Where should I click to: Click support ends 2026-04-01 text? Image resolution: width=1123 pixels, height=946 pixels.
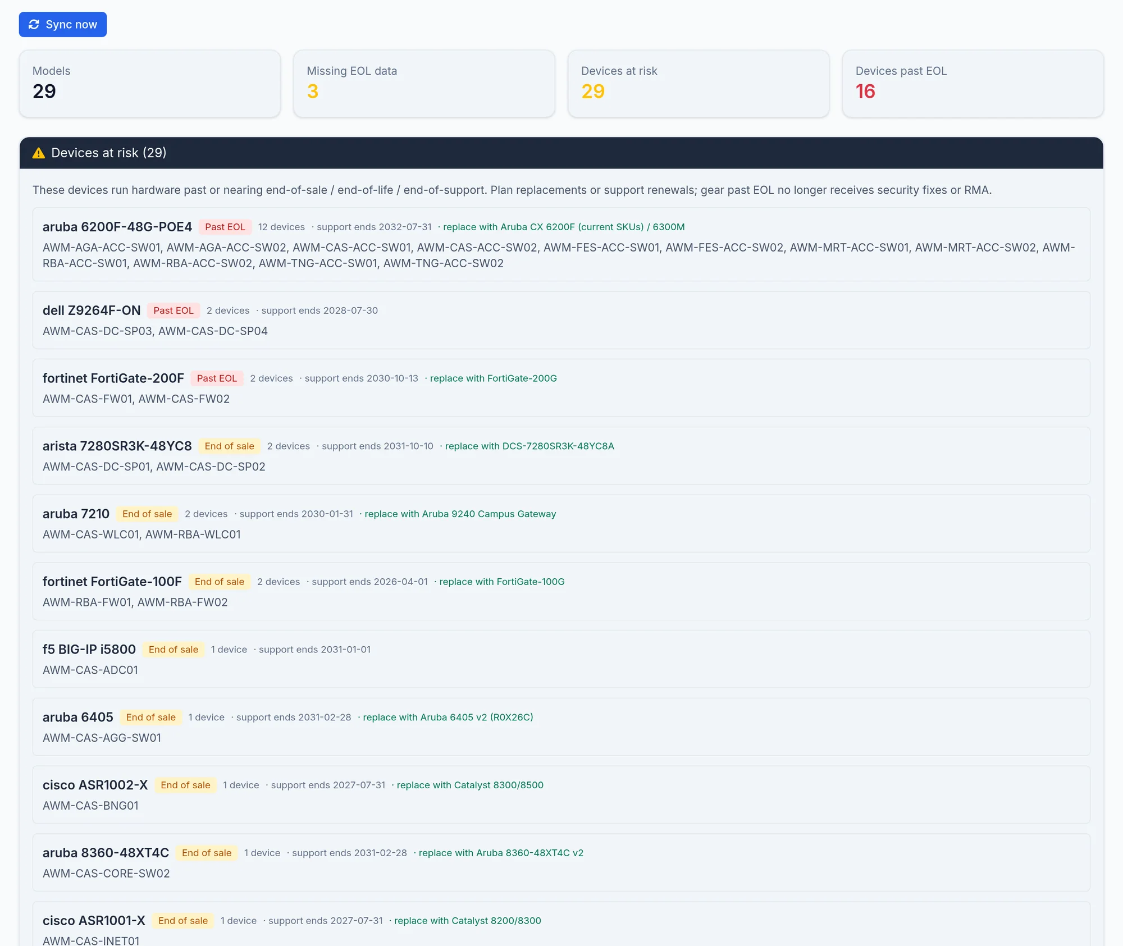pos(369,582)
